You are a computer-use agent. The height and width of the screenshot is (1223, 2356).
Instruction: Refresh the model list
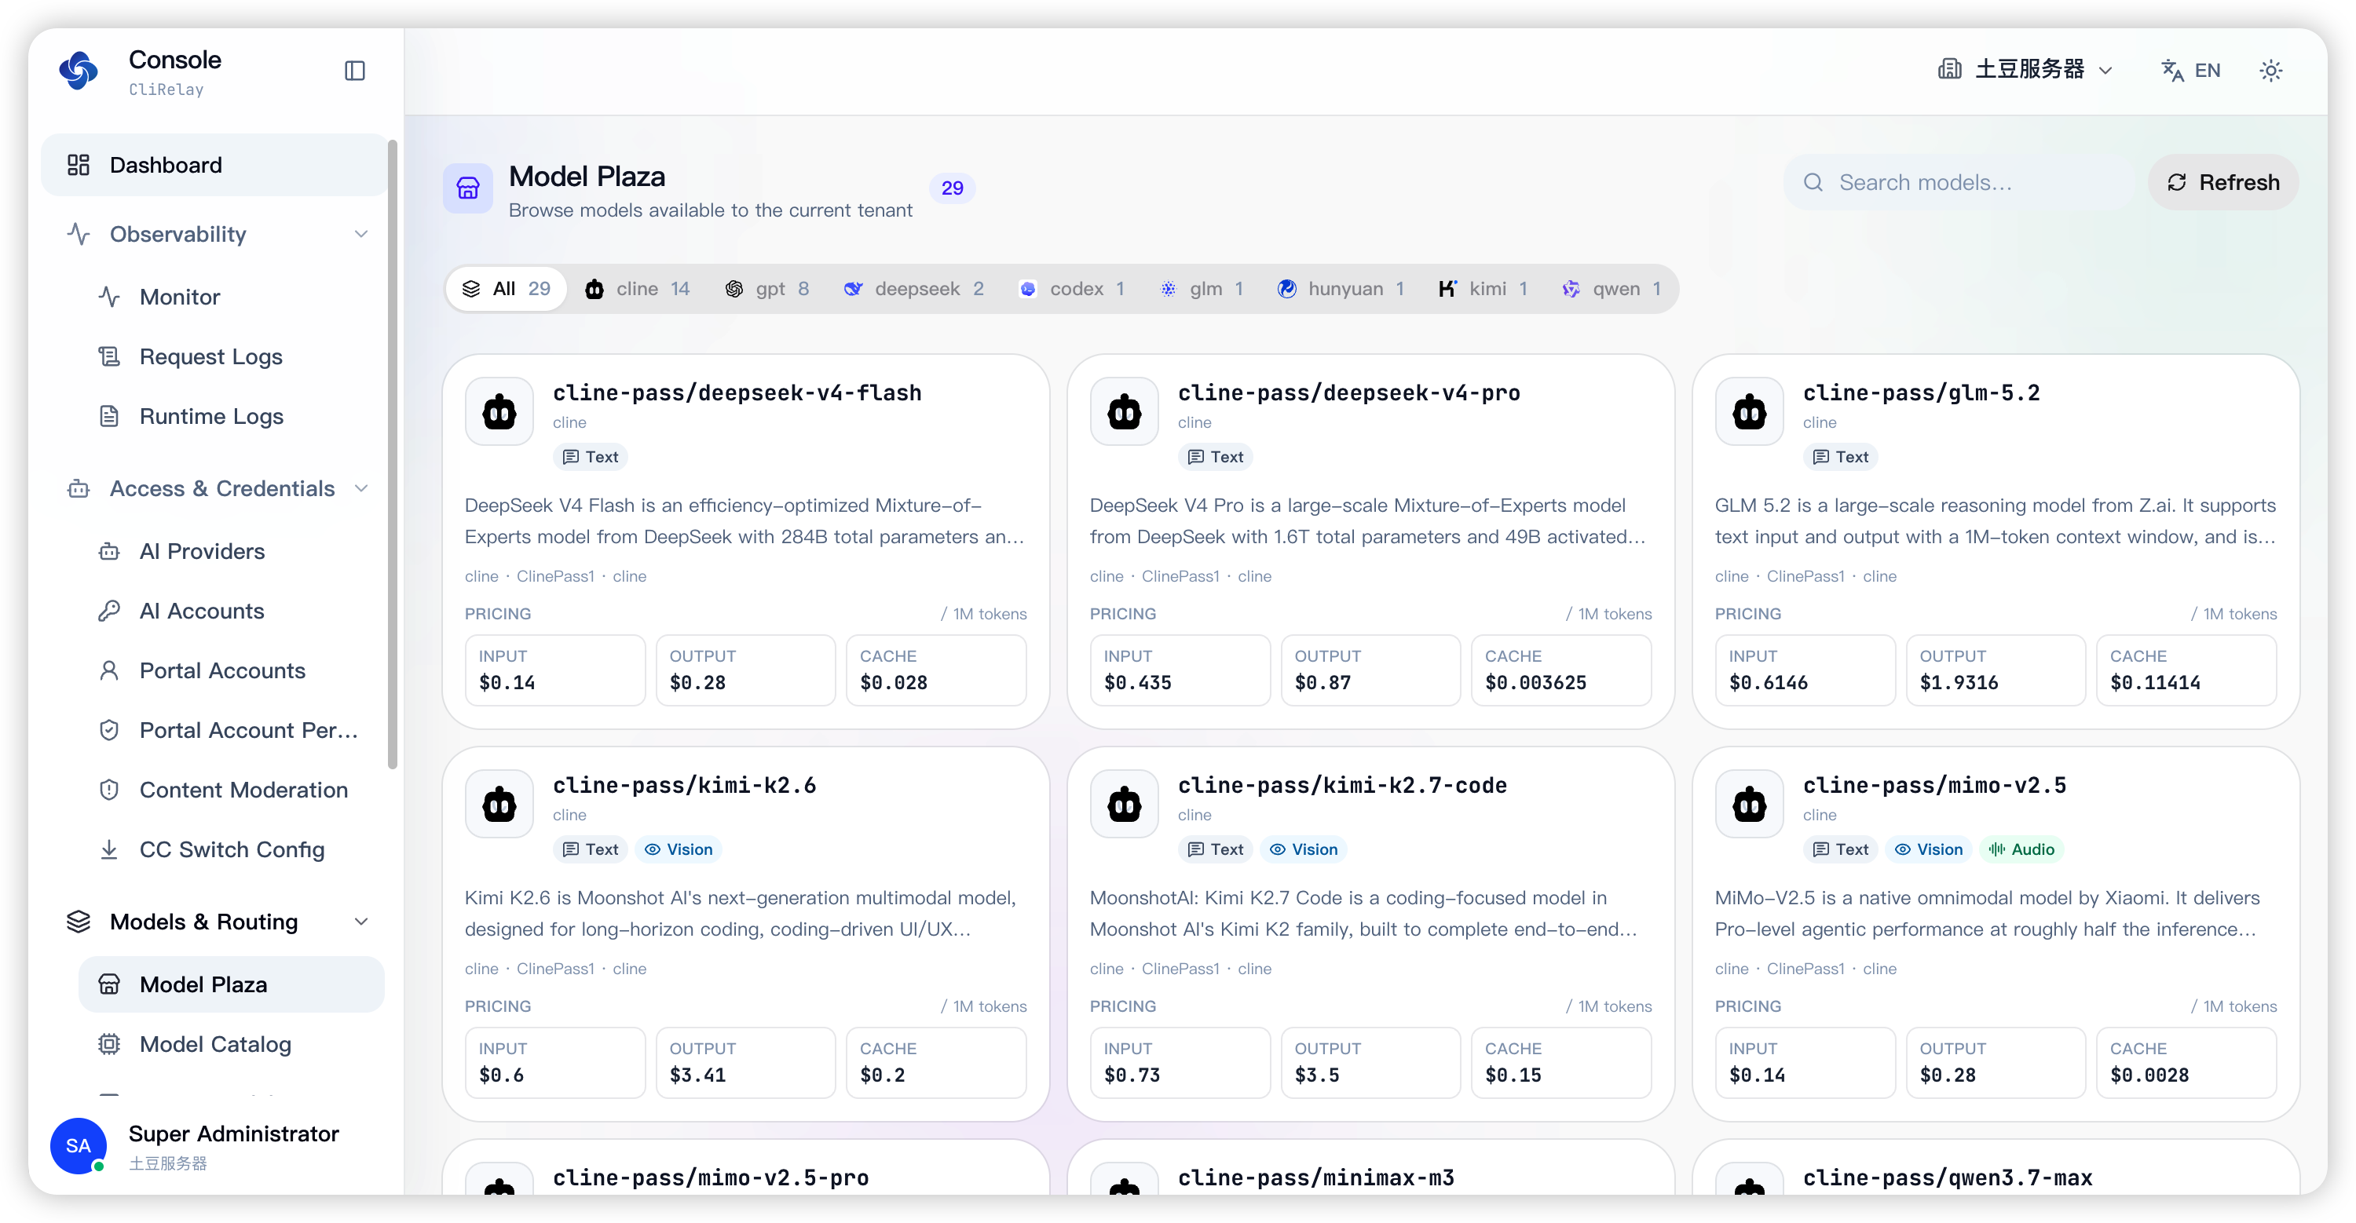point(2223,183)
